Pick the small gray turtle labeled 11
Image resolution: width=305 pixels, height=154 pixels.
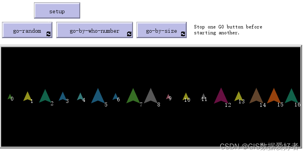coord(203,97)
